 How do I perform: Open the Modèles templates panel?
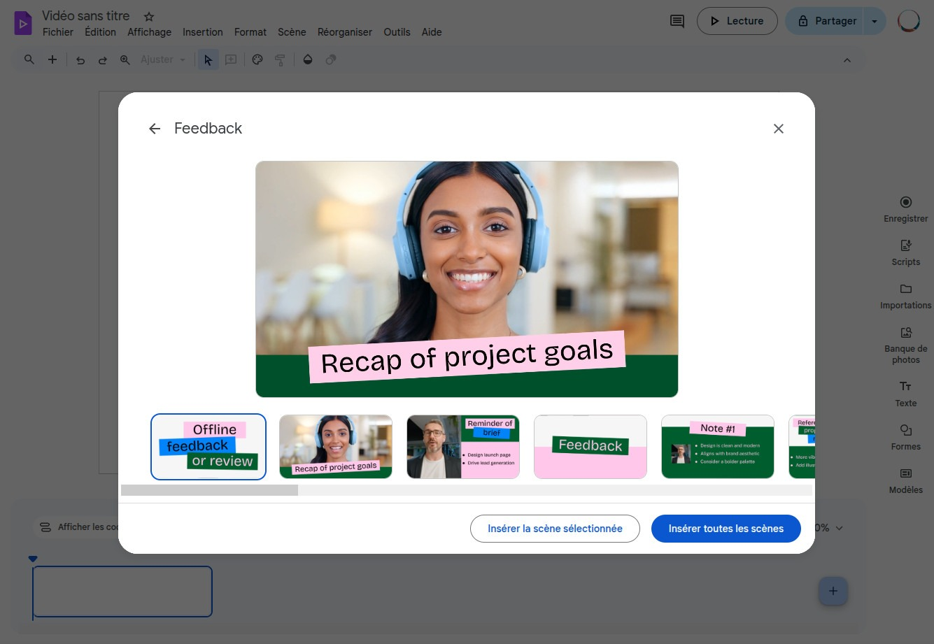(905, 480)
